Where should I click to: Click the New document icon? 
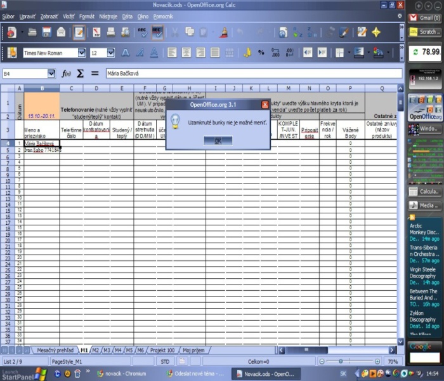point(11,32)
